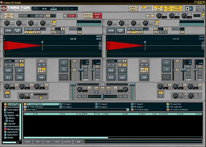The width and height of the screenshot is (206, 147).
Task: Enable the red record button
Action: coord(97,14)
